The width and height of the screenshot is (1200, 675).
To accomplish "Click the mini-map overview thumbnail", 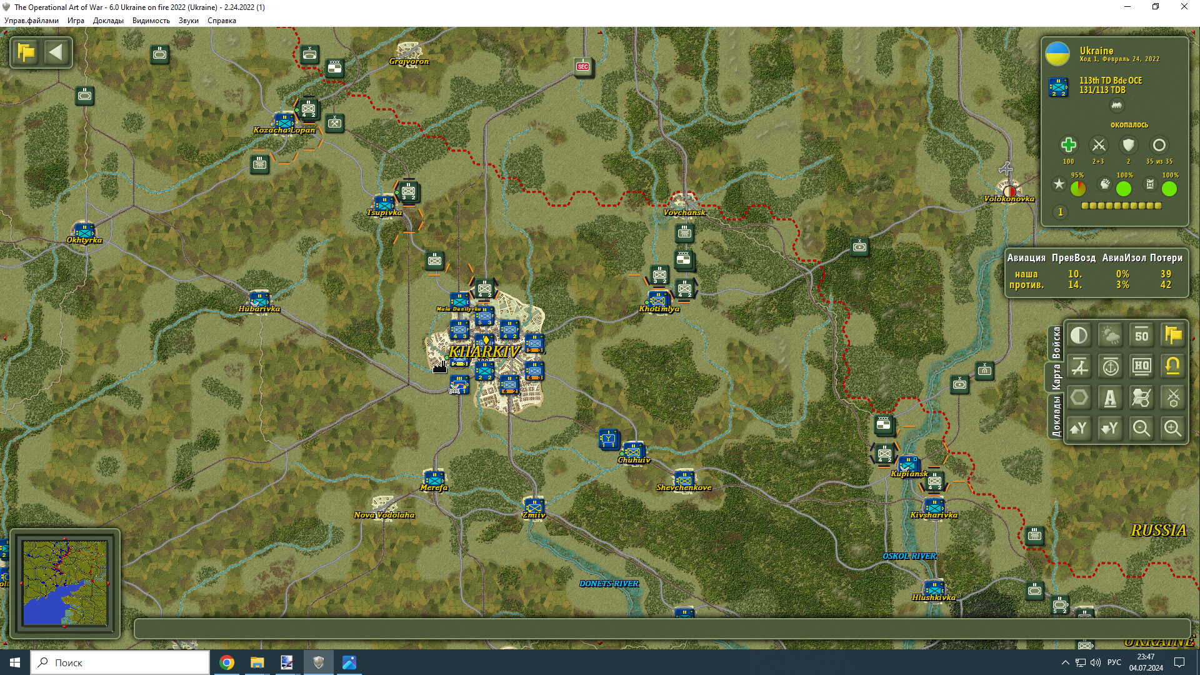I will tap(65, 583).
